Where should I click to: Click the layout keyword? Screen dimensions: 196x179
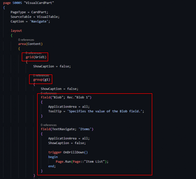(x=16, y=31)
